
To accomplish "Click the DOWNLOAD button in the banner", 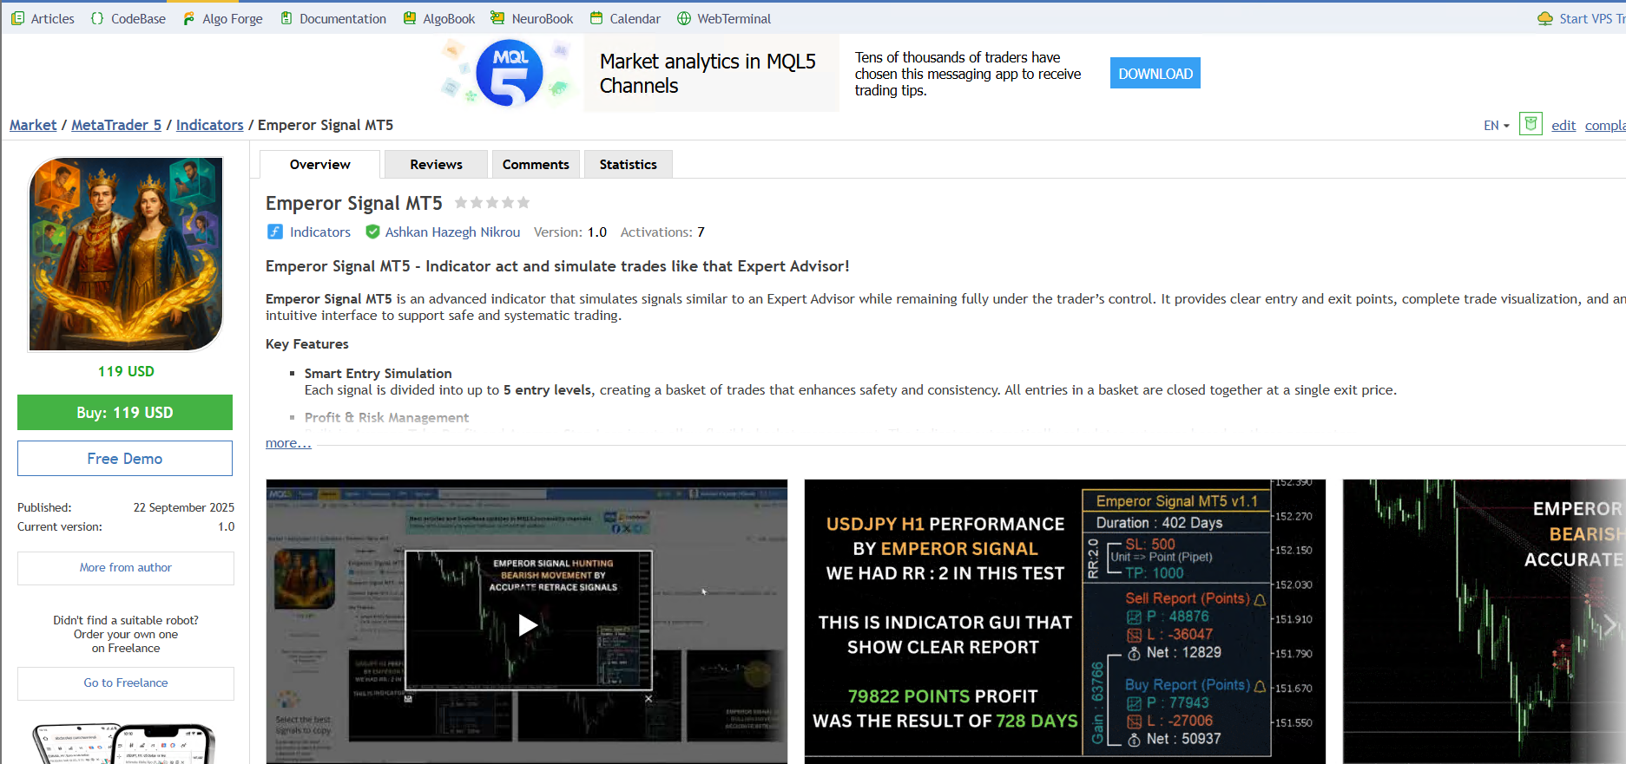I will (x=1155, y=74).
